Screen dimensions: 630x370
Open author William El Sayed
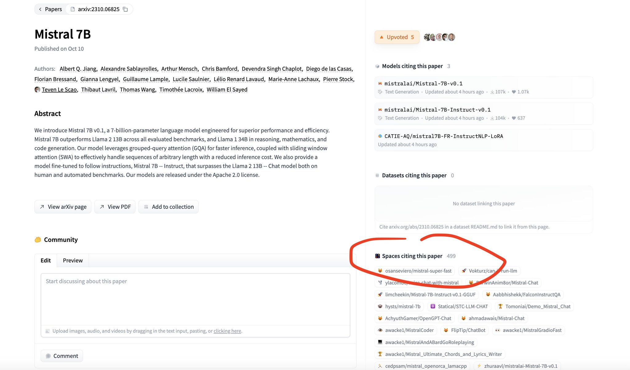coord(227,90)
